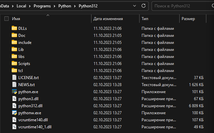
Task: Click the pythonw.exe application icon
Action: pos(14,113)
